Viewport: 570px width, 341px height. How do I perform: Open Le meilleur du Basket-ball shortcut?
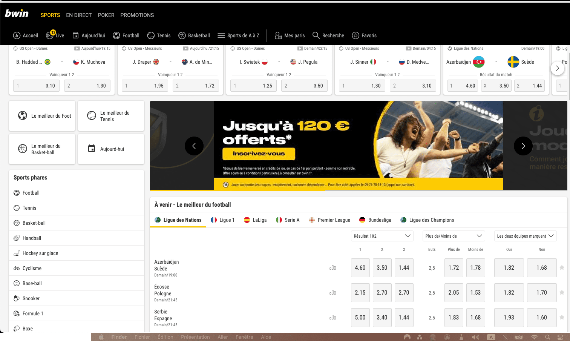[42, 149]
